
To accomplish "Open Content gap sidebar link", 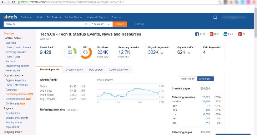I will (12, 103).
